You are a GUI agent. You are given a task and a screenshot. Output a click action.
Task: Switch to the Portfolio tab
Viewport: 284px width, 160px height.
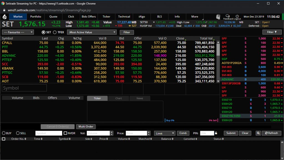[x=35, y=17]
